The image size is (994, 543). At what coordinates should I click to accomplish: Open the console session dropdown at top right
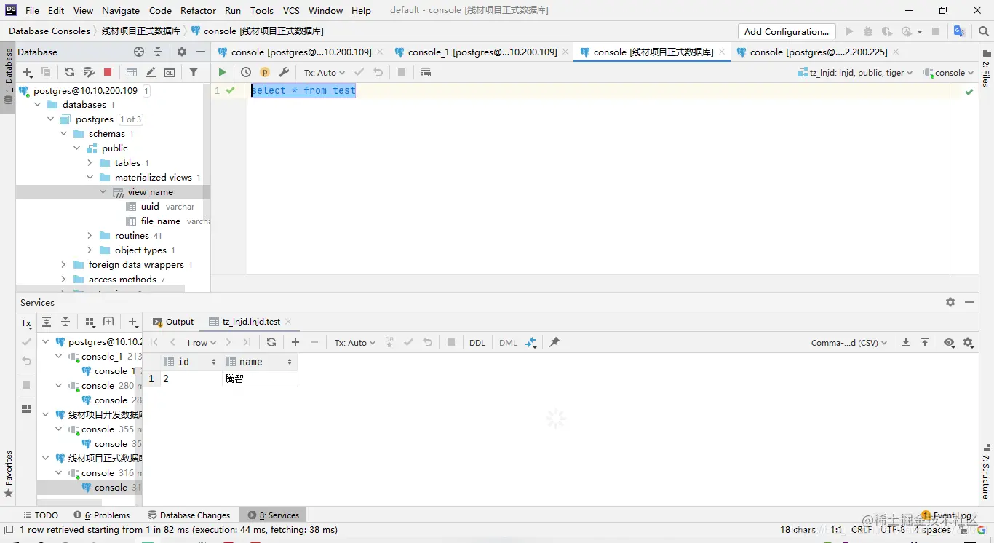coord(948,73)
